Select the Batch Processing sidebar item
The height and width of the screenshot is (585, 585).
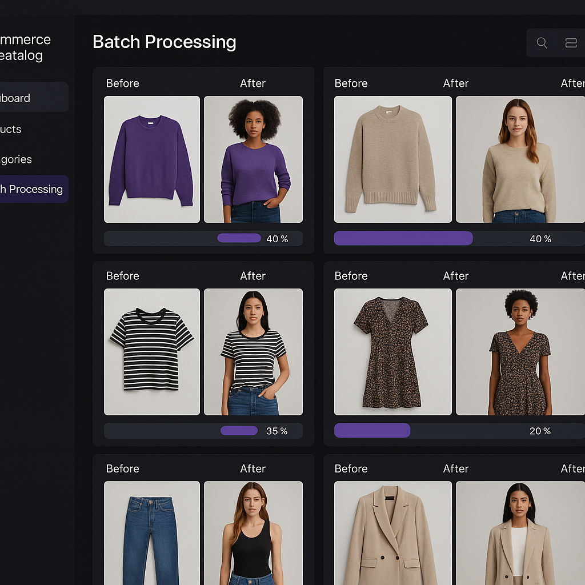(31, 189)
